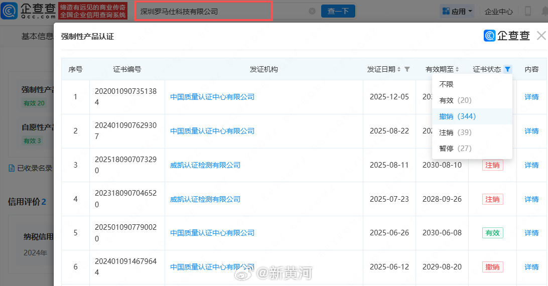Viewport: 548px width, 286px height.
Task: Click issue date 2025-12-05
Action: click(x=389, y=97)
